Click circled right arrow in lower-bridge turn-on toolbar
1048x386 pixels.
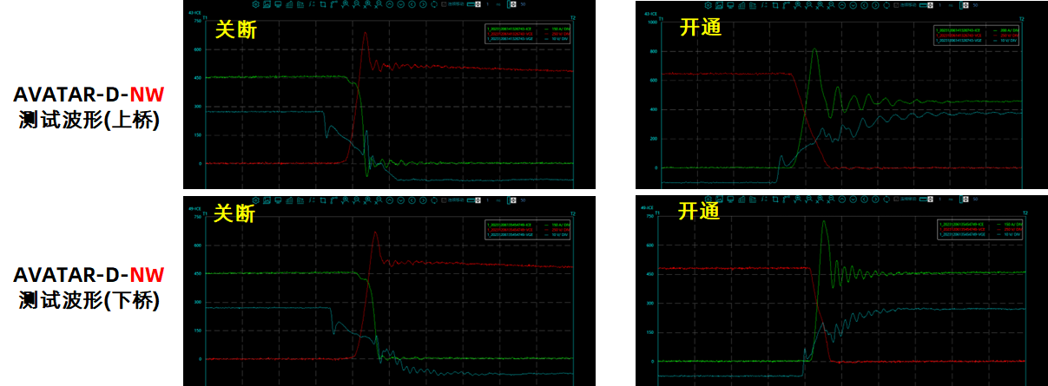[875, 199]
